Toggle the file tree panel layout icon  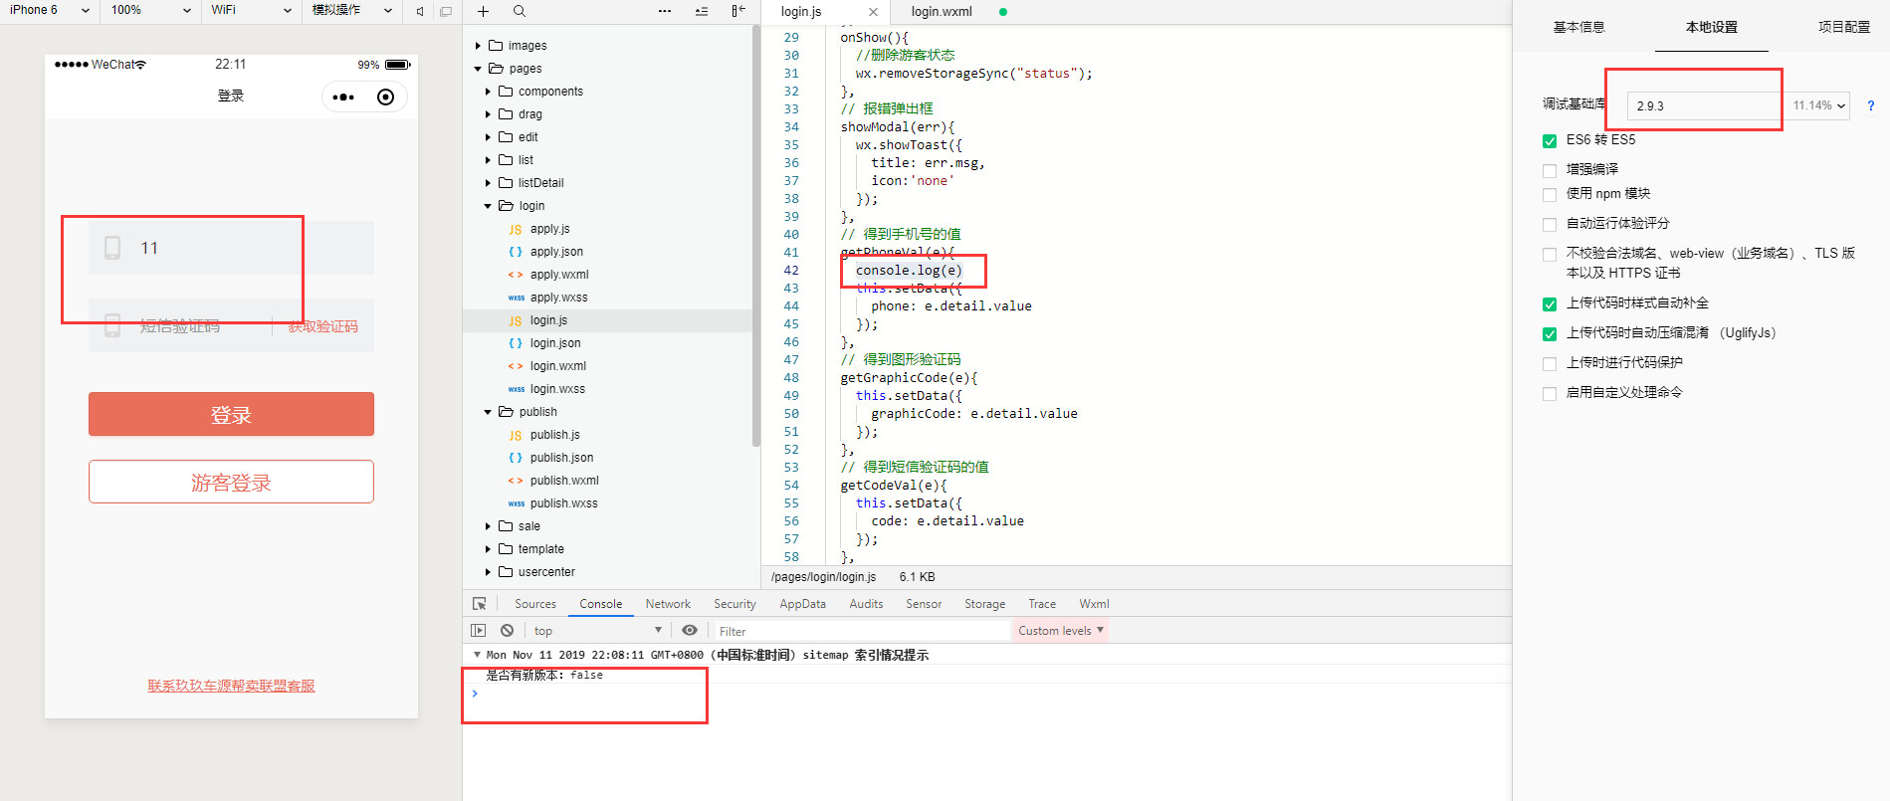click(x=737, y=11)
